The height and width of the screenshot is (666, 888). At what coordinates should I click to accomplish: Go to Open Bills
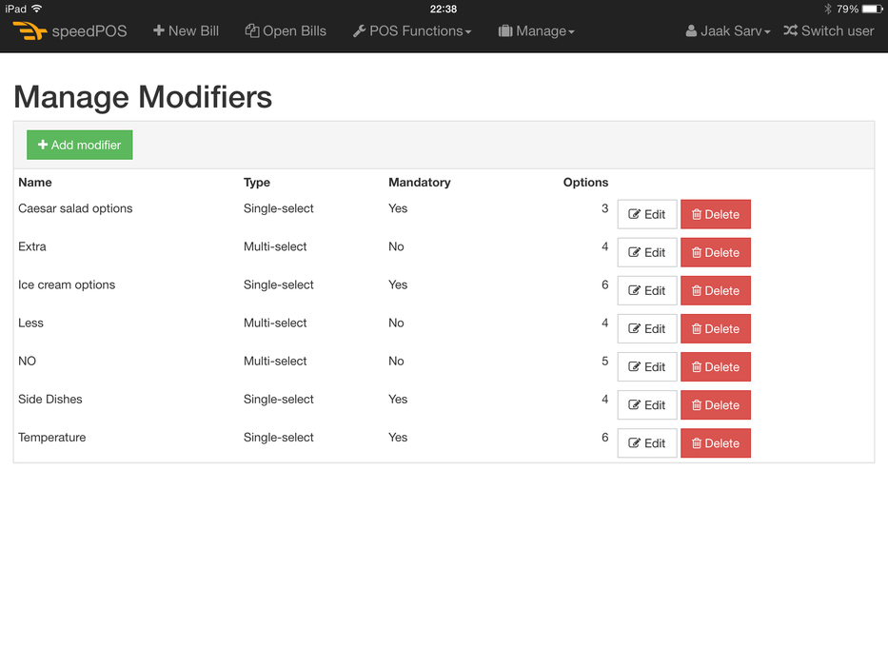286,31
